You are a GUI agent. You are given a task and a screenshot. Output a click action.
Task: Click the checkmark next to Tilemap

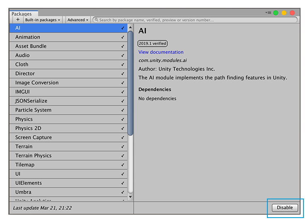pyautogui.click(x=123, y=165)
